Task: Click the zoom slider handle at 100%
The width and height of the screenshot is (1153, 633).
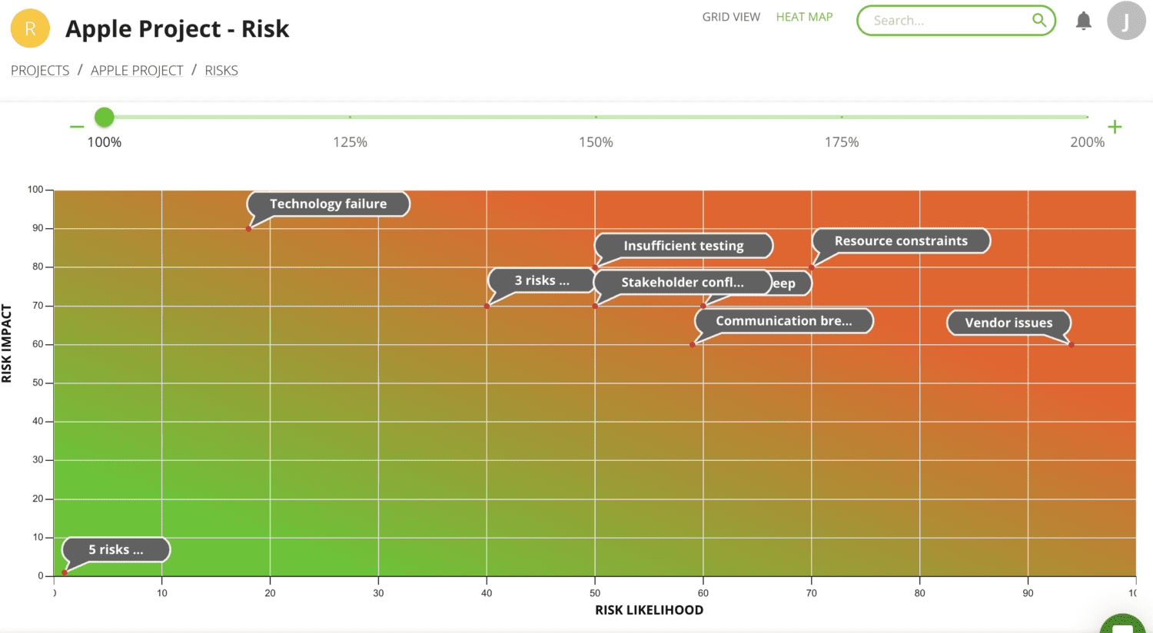Action: tap(104, 117)
